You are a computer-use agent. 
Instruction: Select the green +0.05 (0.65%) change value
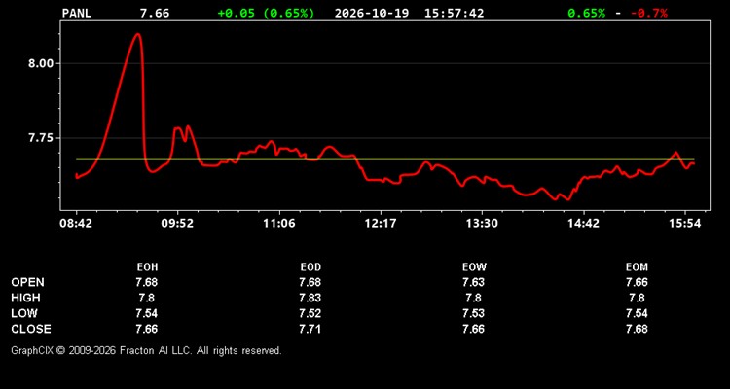(x=266, y=13)
